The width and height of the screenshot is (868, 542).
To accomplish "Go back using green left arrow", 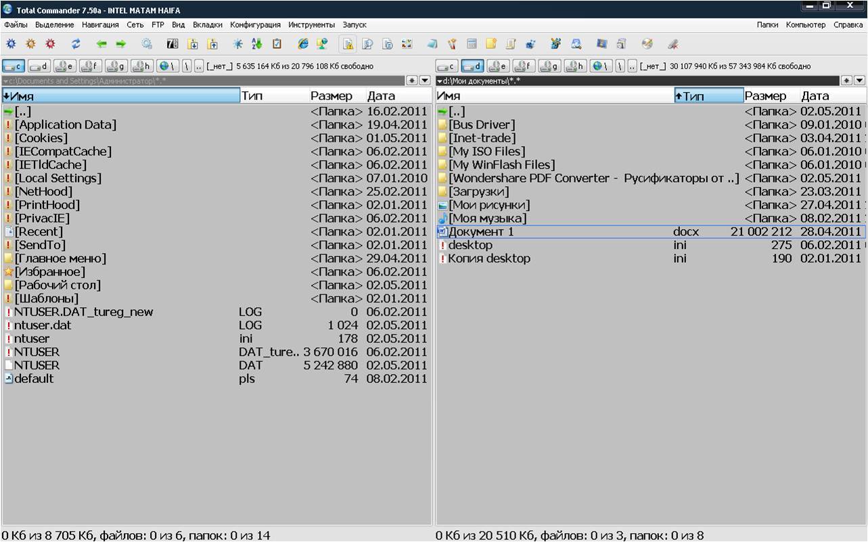I will click(x=101, y=44).
